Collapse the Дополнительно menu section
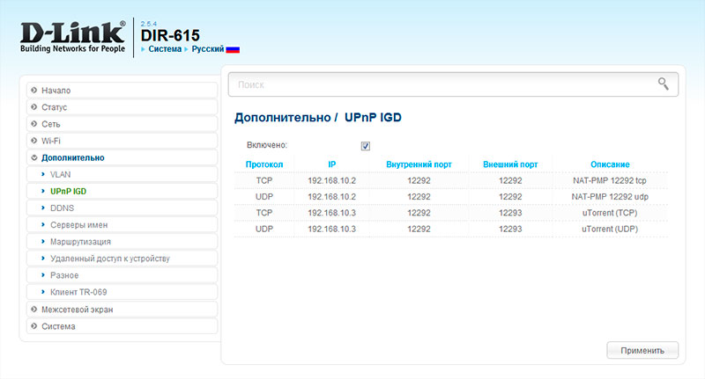Viewport: 705px width, 379px height. pyautogui.click(x=72, y=158)
